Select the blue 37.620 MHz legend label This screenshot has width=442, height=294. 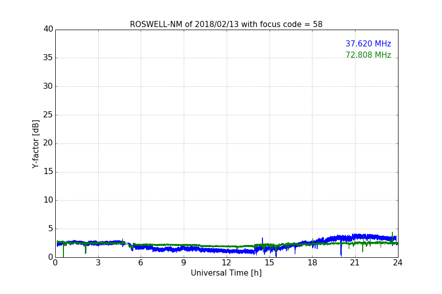coord(368,44)
